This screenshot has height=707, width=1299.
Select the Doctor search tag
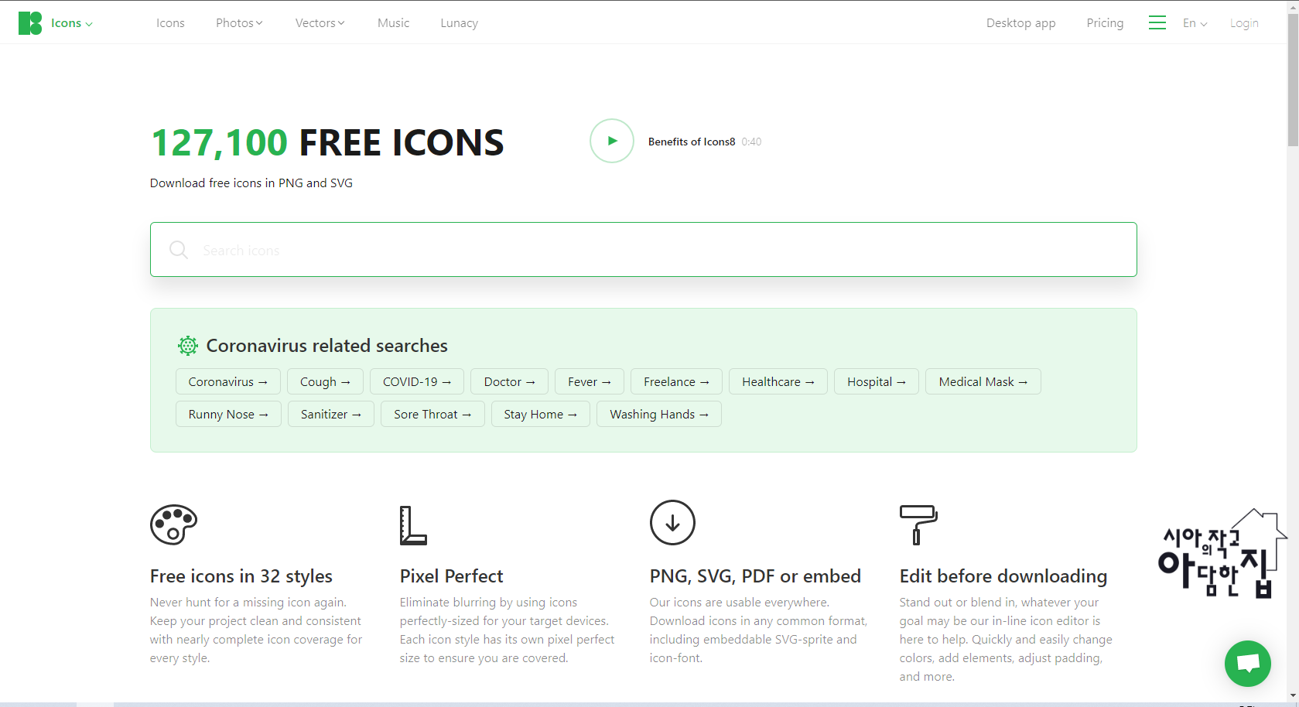point(509,382)
